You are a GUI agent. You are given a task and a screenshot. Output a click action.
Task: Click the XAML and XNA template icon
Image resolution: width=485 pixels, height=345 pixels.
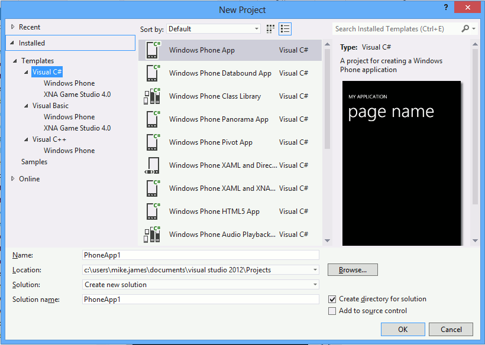click(153, 188)
